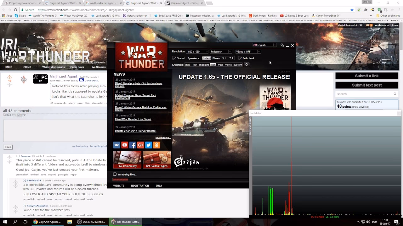
Task: Open the English language dropdown
Action: tap(264, 45)
